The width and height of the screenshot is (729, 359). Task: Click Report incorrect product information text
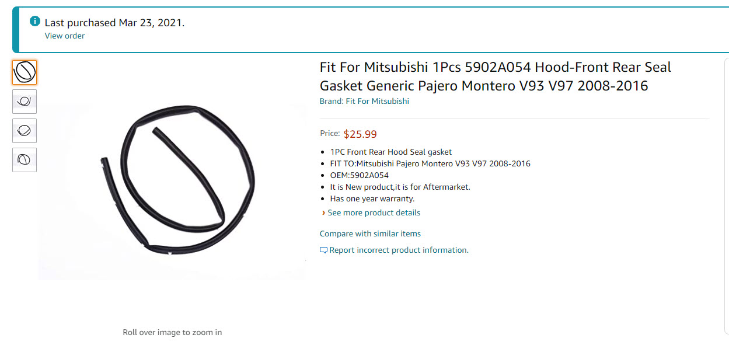[399, 250]
